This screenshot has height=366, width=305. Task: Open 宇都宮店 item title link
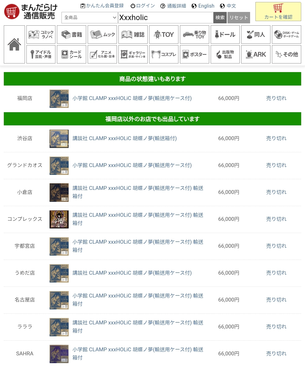[138, 246]
